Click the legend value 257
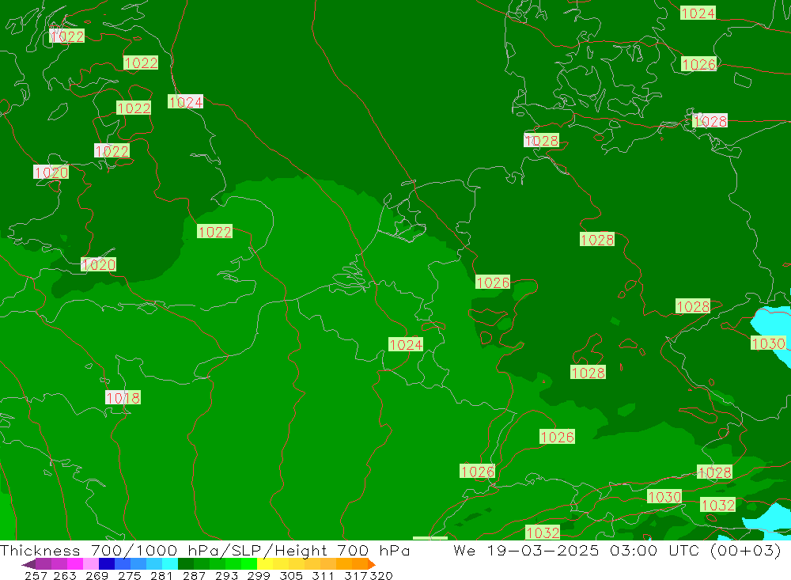 click(36, 575)
